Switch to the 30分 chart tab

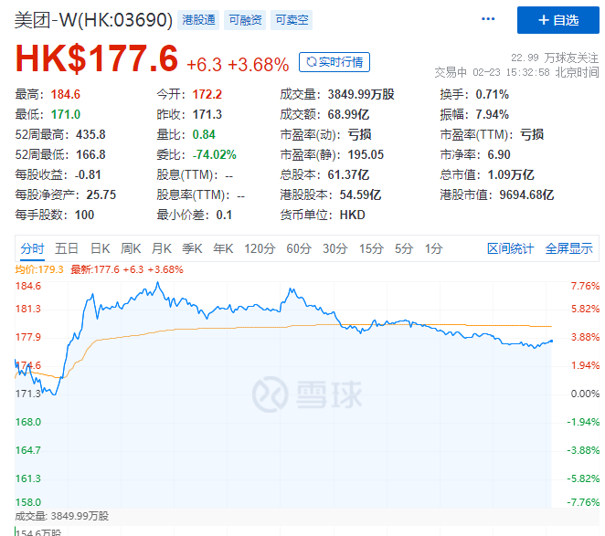point(335,248)
